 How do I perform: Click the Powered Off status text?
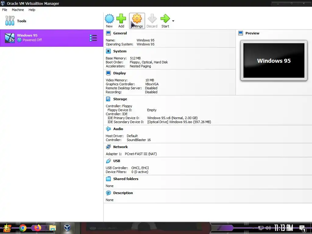tap(32, 40)
